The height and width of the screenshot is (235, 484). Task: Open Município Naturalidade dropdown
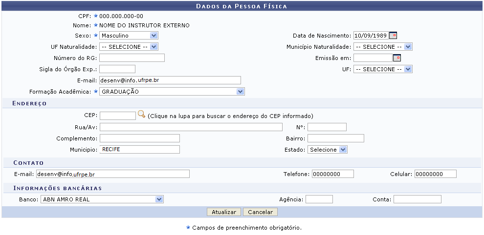point(383,47)
